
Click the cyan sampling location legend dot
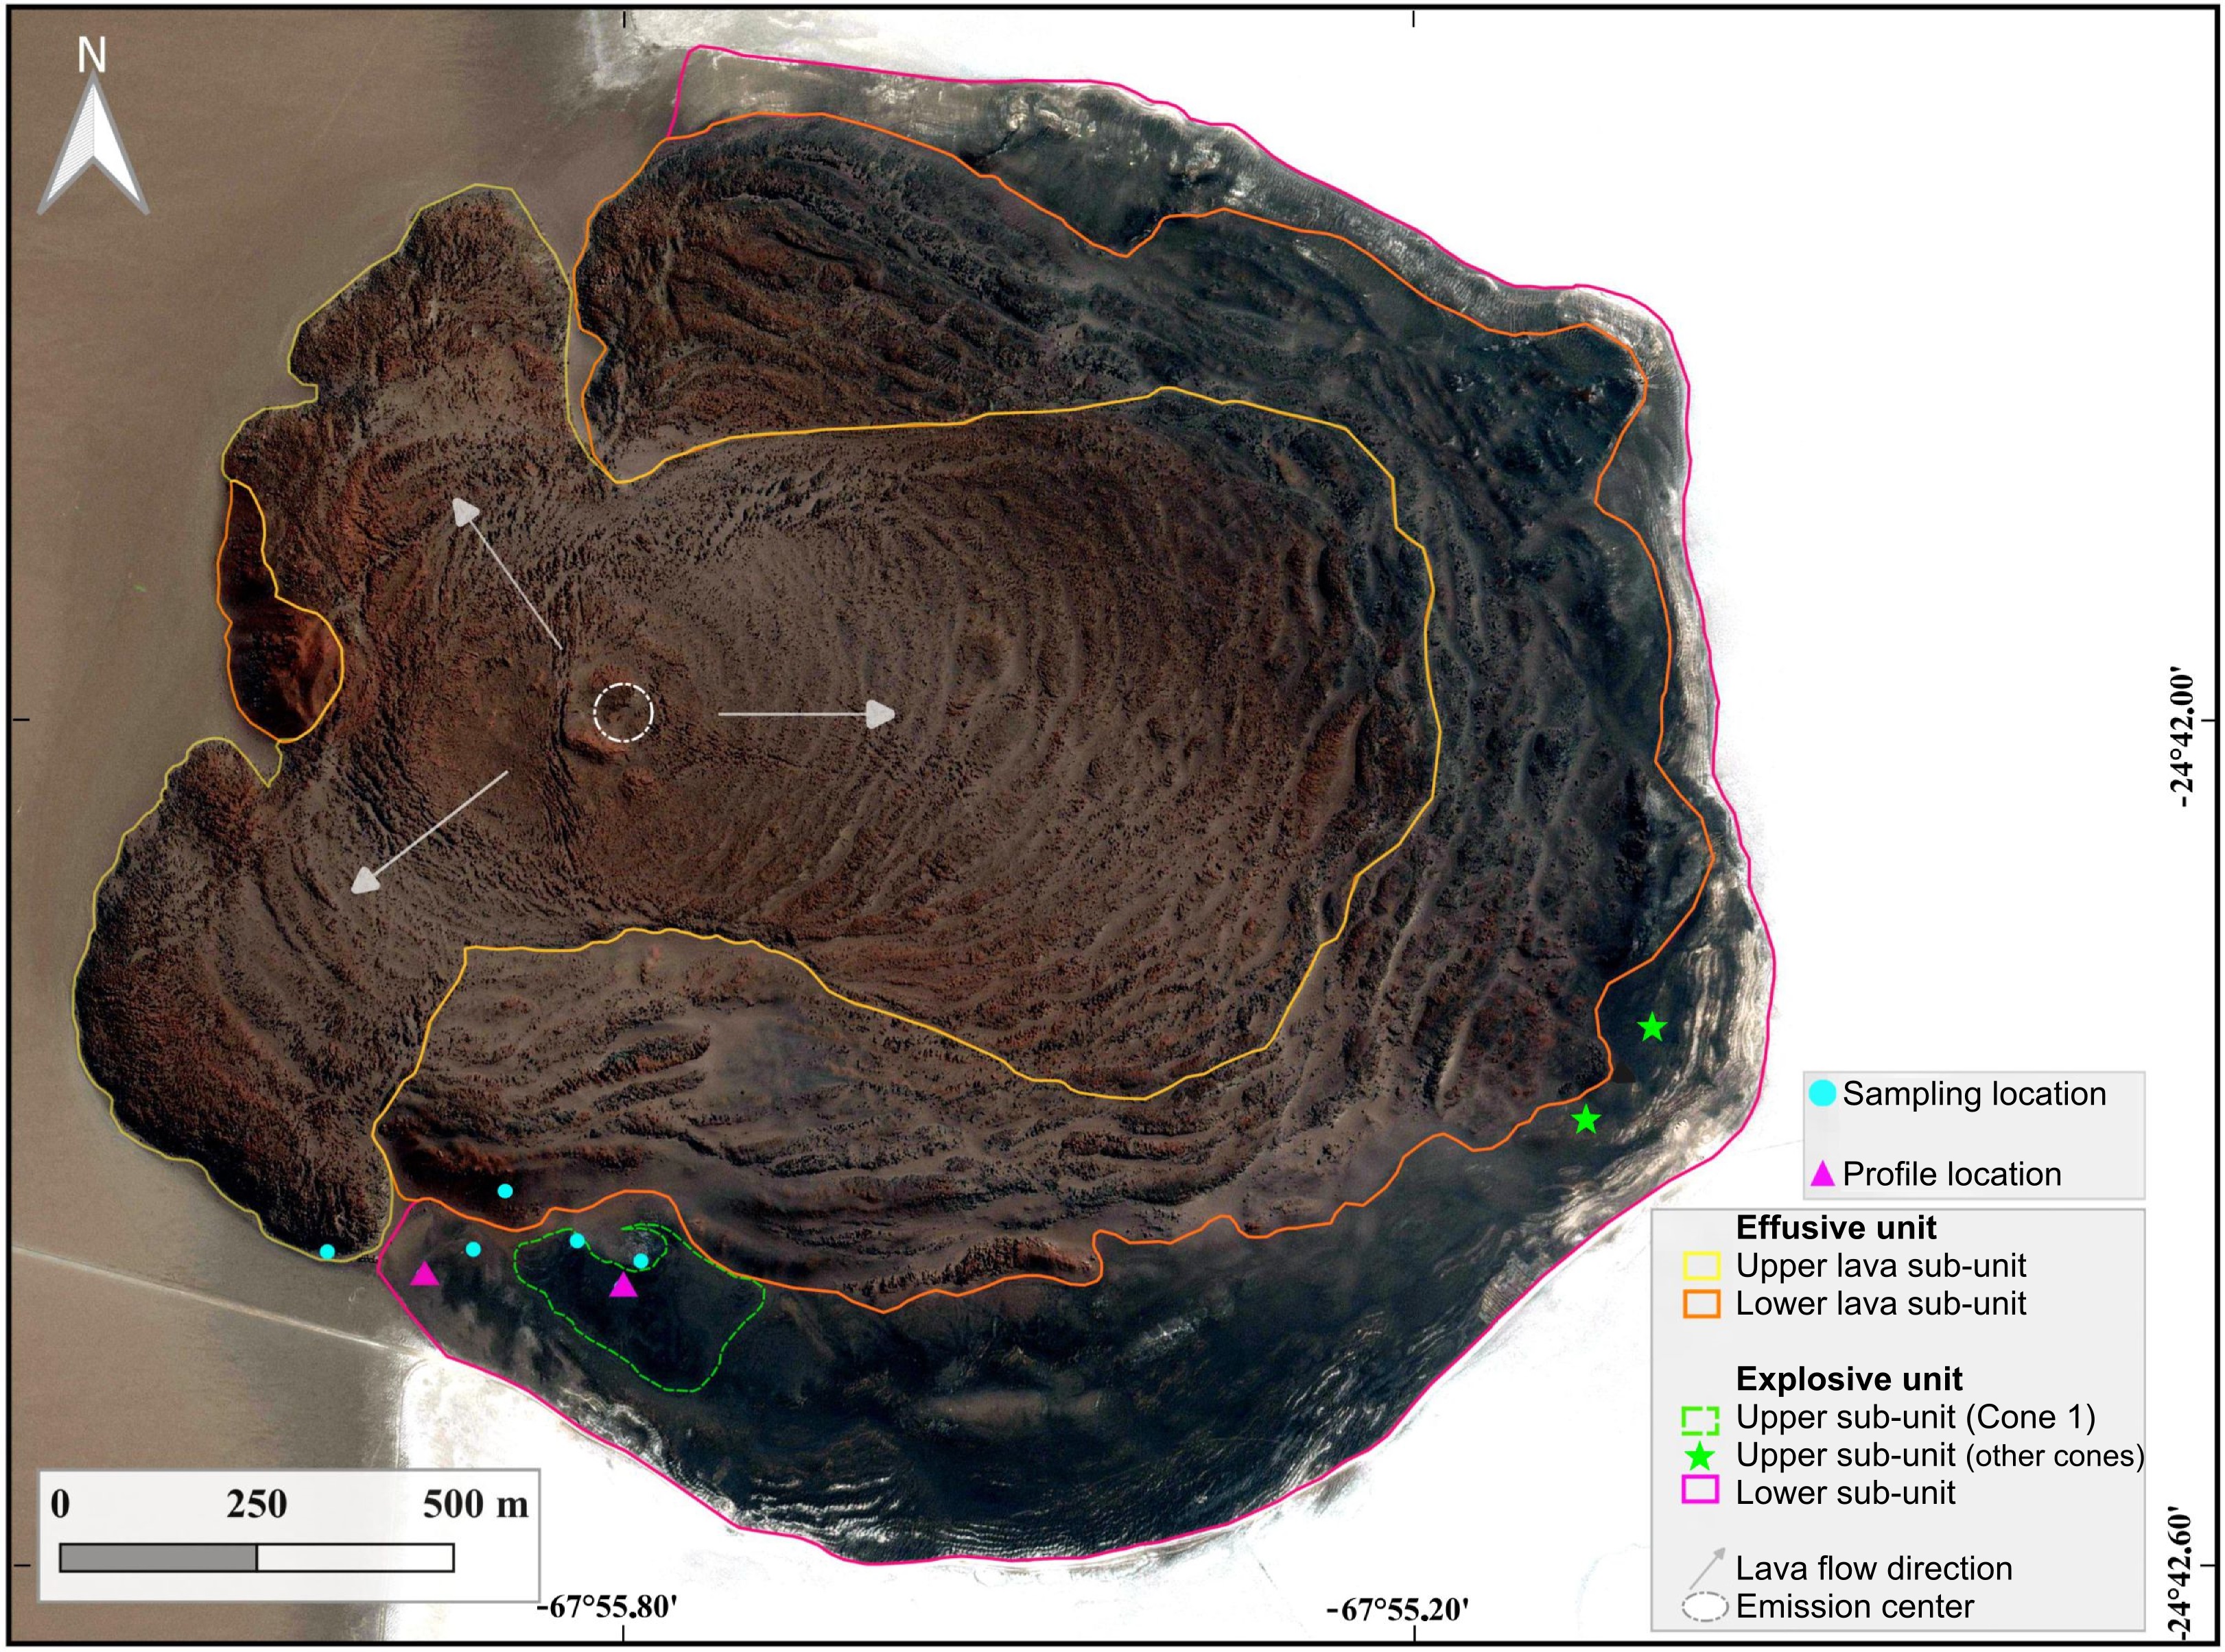(1822, 1093)
